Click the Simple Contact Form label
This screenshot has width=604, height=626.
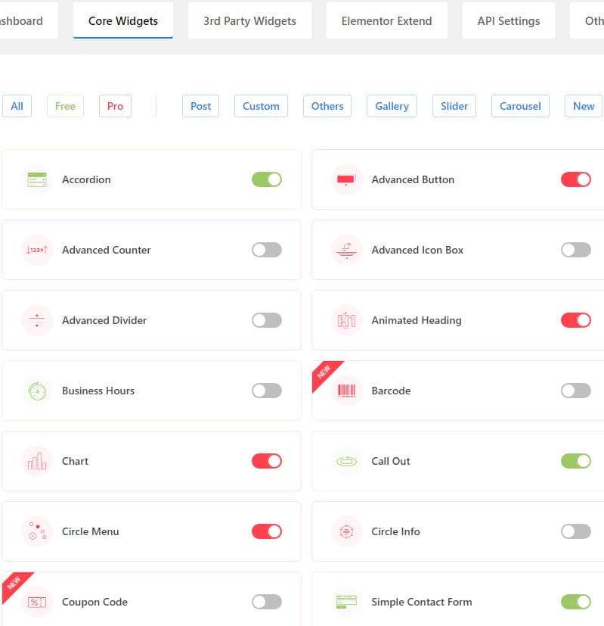422,602
